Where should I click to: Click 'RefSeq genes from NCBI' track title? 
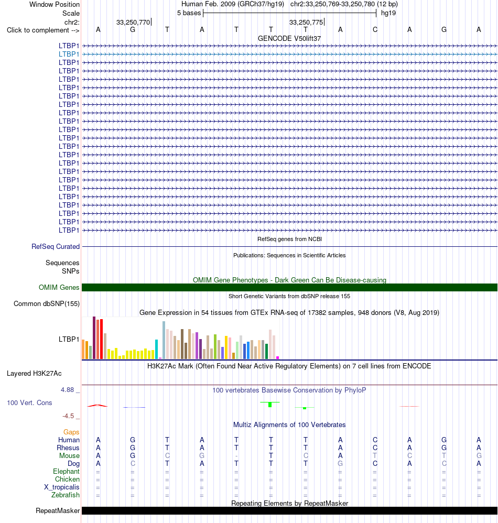[289, 239]
